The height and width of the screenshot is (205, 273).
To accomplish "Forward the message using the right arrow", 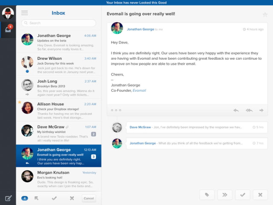I will pyautogui.click(x=261, y=110).
